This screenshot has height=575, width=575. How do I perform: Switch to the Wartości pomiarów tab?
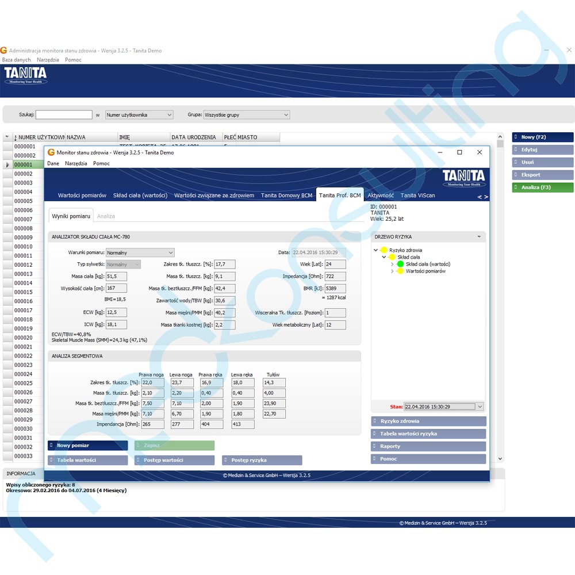(82, 195)
